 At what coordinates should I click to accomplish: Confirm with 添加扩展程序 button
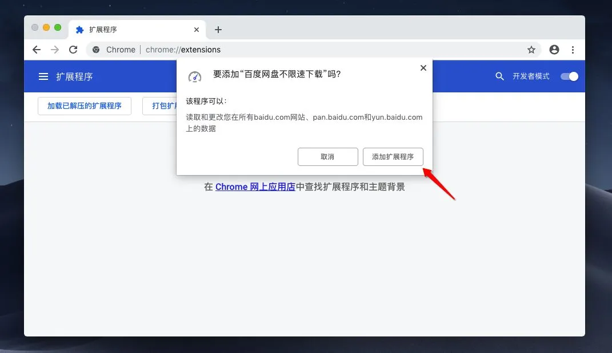click(x=393, y=157)
